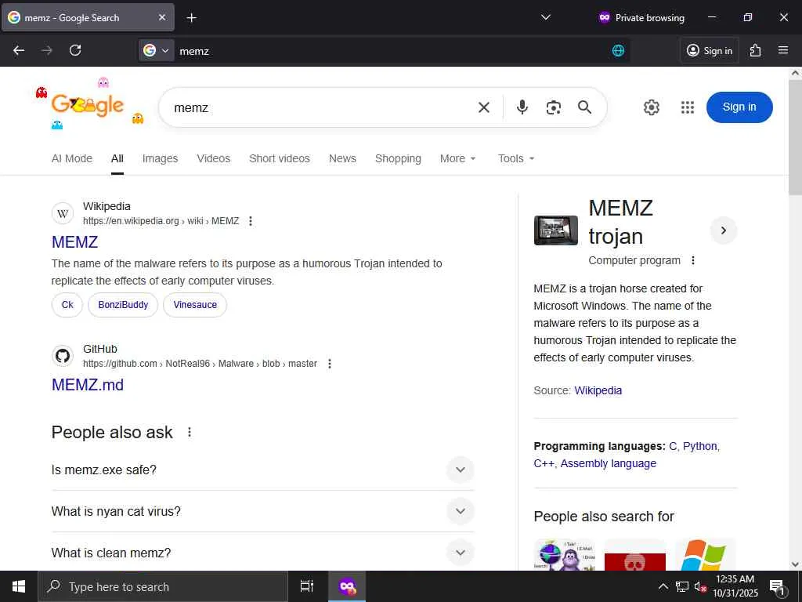Switch to the AI Mode tab
This screenshot has height=602, width=802.
[x=72, y=158]
